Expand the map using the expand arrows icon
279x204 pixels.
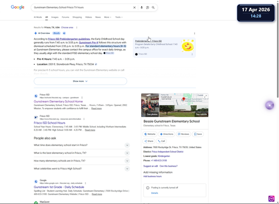pos(205,96)
